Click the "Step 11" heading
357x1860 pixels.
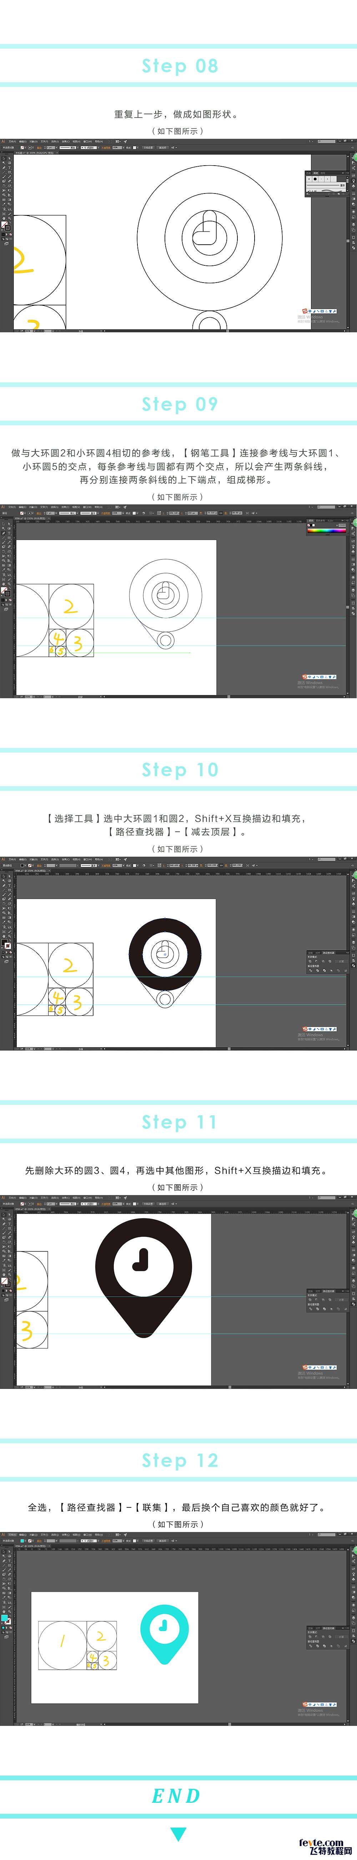(180, 1122)
